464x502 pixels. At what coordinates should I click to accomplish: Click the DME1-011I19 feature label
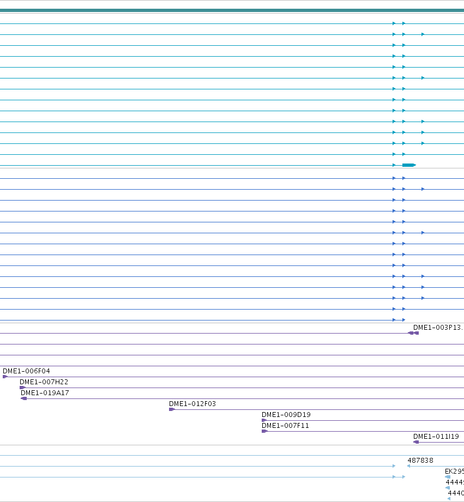[x=436, y=437]
